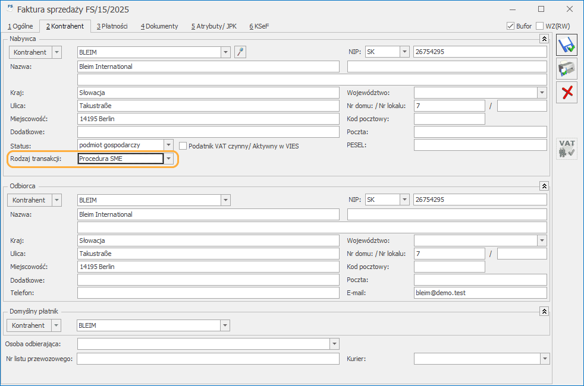The height and width of the screenshot is (386, 584).
Task: Click the Nabywca Kontrahent button
Action: 30,52
